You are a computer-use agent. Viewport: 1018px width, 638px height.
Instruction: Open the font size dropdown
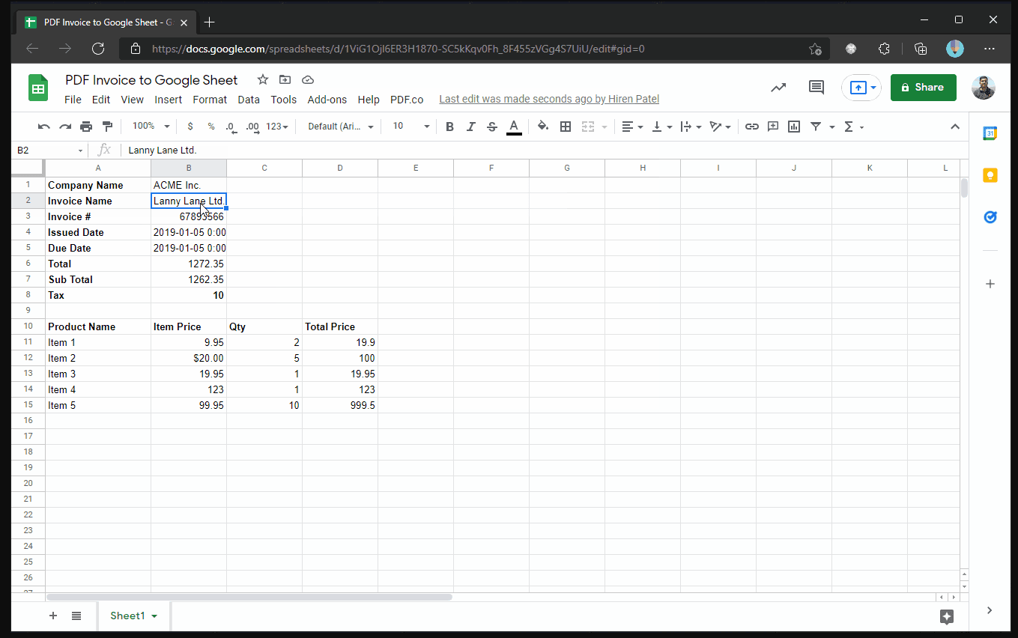coord(411,127)
